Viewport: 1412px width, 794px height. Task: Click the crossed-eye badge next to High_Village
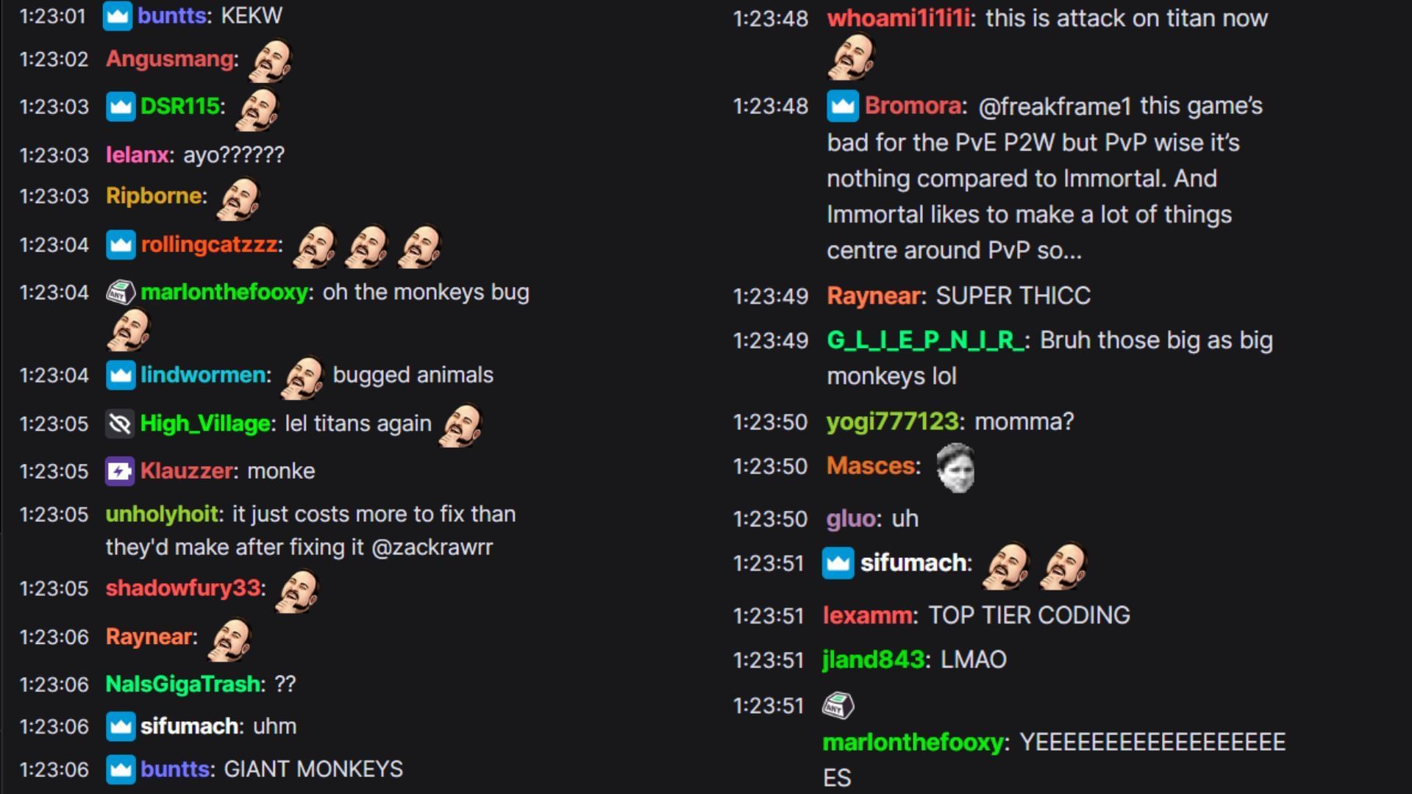tap(120, 423)
